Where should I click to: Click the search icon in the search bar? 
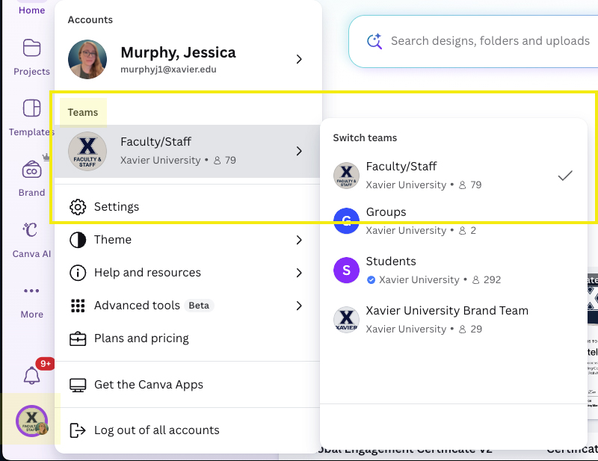click(376, 41)
